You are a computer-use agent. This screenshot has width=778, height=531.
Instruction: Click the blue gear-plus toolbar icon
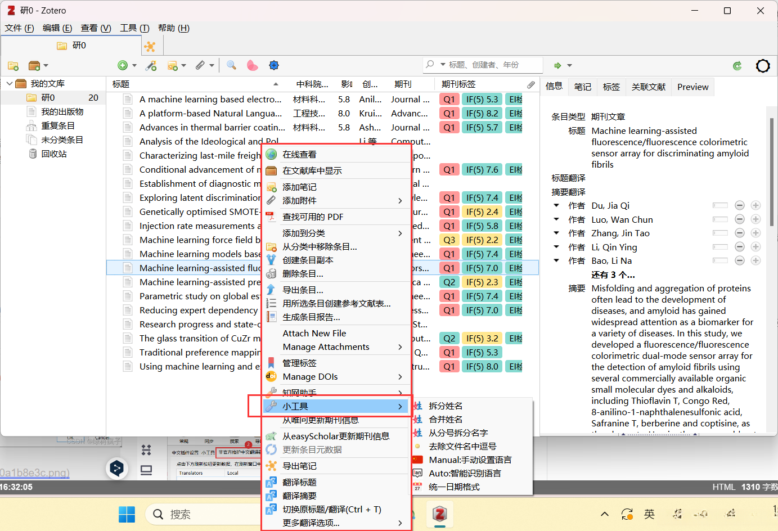point(274,65)
